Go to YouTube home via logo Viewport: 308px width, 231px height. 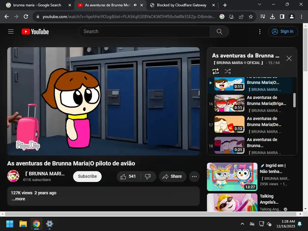point(35,32)
